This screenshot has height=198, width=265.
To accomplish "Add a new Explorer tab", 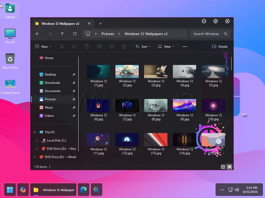I will click(101, 23).
